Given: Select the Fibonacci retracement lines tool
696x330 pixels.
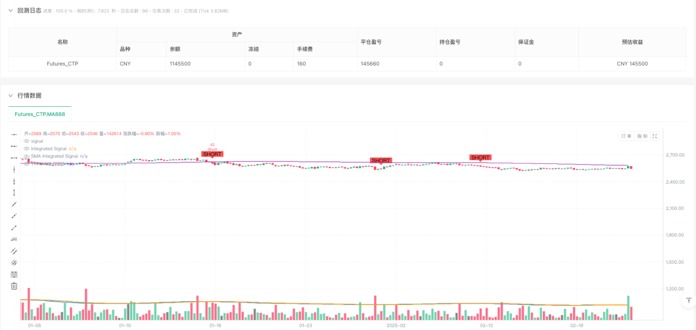Looking at the screenshot, I should pyautogui.click(x=14, y=274).
